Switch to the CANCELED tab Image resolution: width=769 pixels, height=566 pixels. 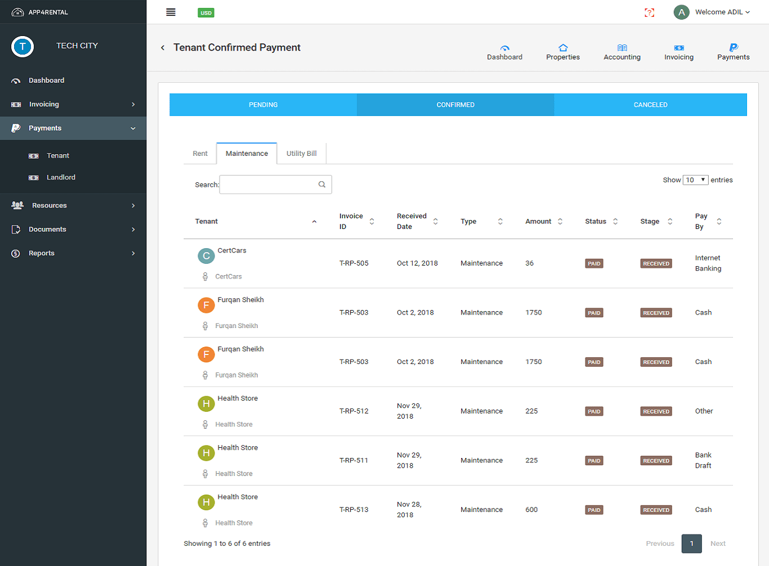point(651,105)
